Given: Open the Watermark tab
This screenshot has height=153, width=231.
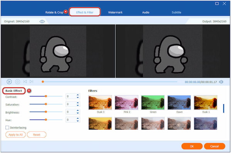Looking at the screenshot, I should (115, 13).
